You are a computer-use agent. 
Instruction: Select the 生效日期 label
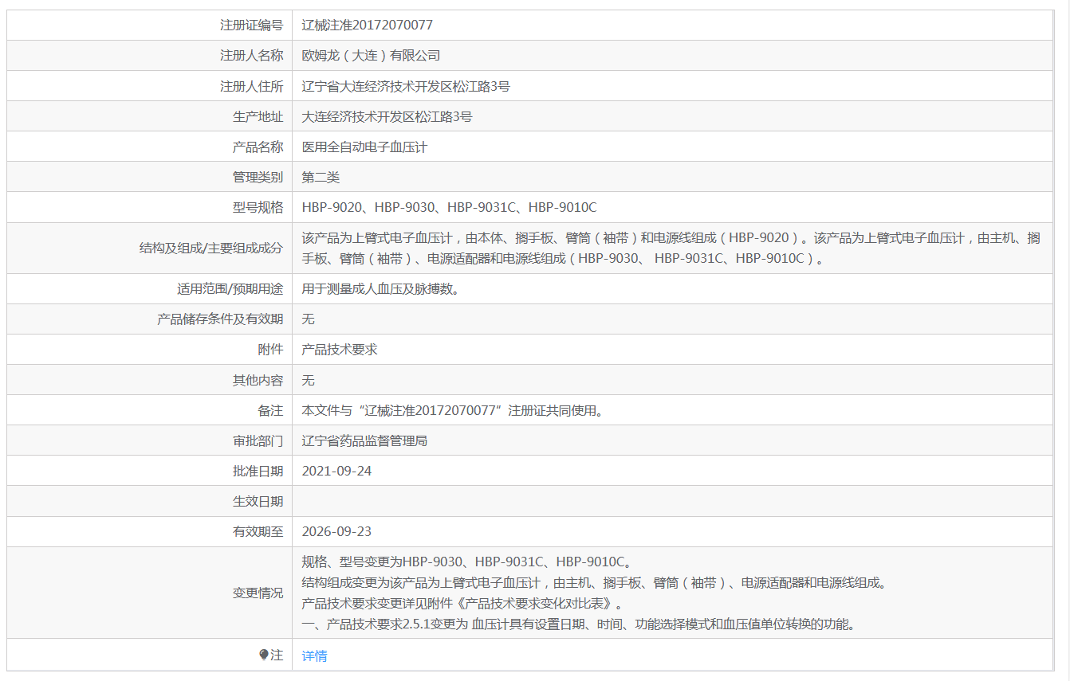pyautogui.click(x=258, y=501)
